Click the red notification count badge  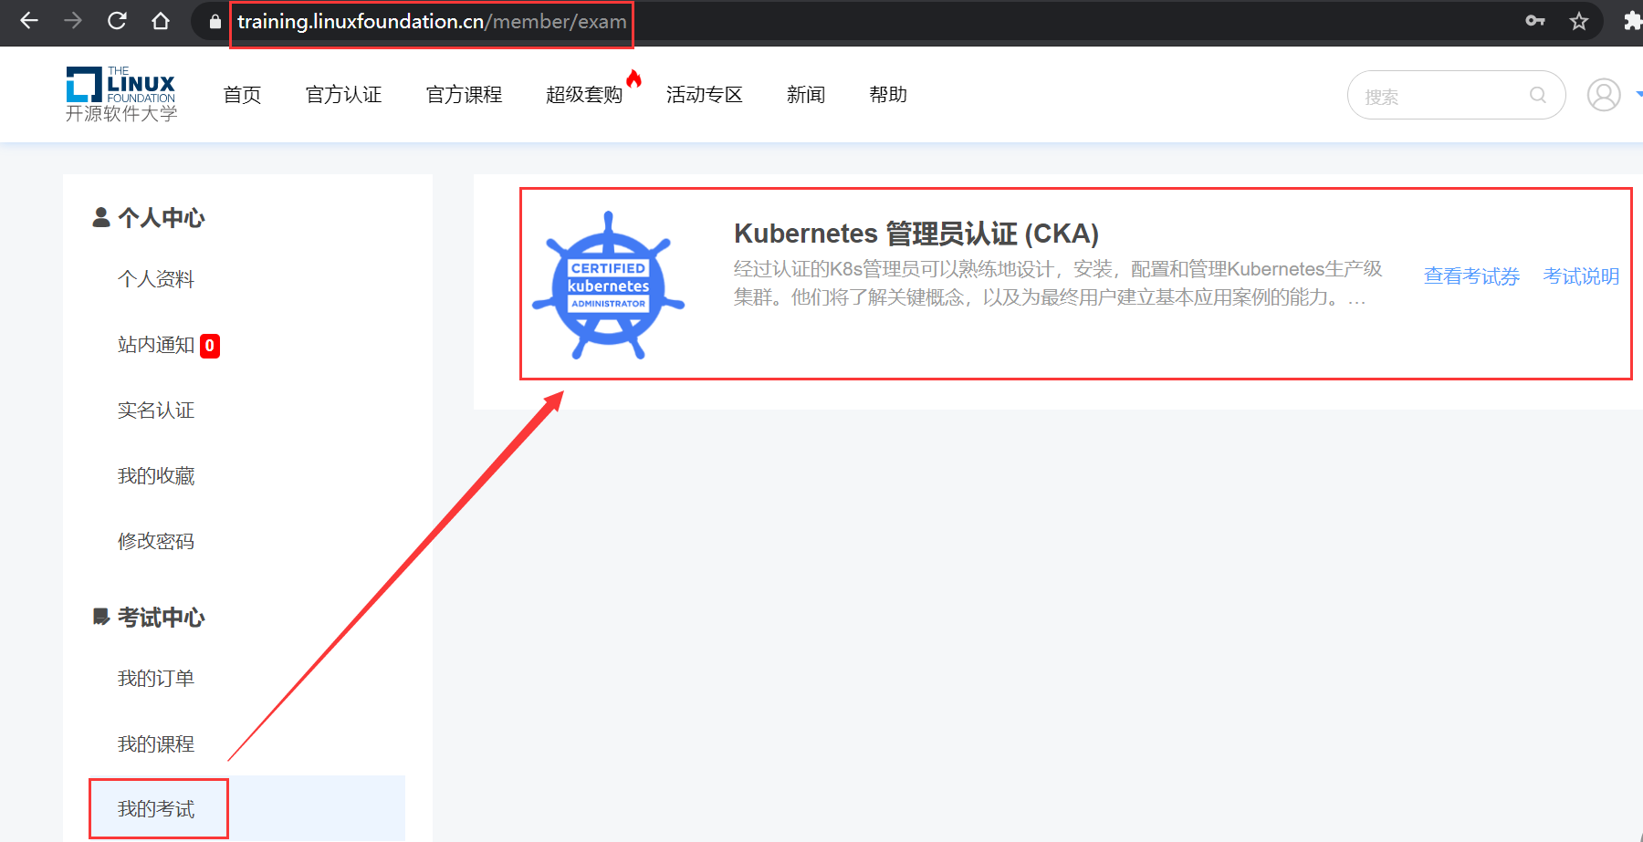(210, 346)
